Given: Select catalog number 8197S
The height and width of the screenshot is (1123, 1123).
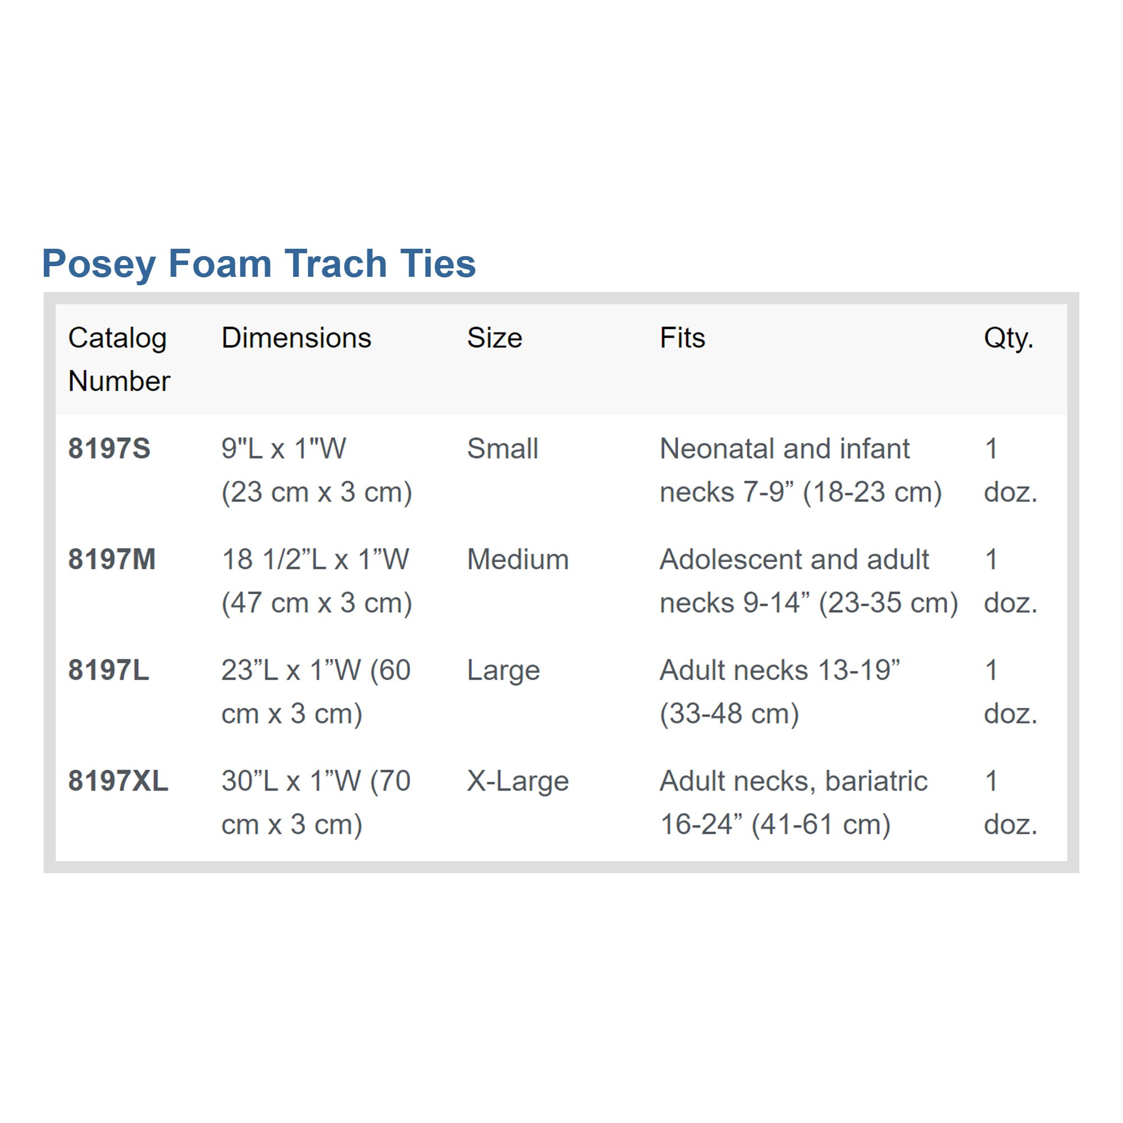Looking at the screenshot, I should [x=109, y=449].
